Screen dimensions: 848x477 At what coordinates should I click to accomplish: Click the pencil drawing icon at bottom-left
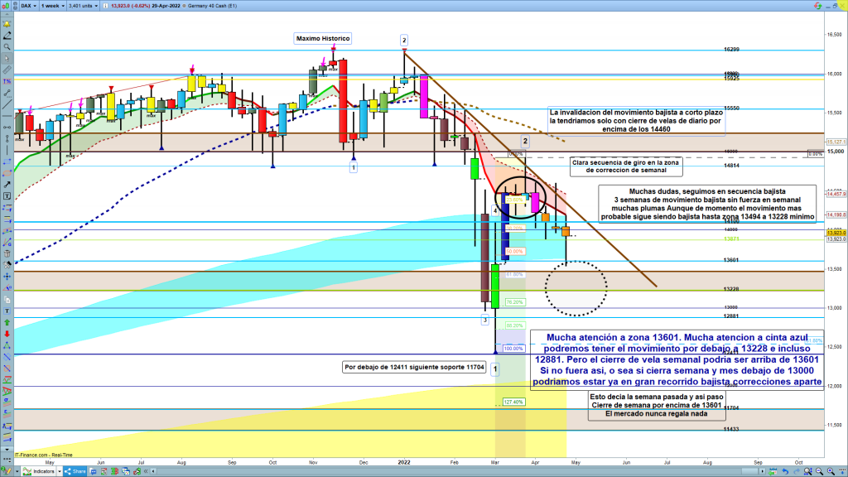[x=7, y=471]
